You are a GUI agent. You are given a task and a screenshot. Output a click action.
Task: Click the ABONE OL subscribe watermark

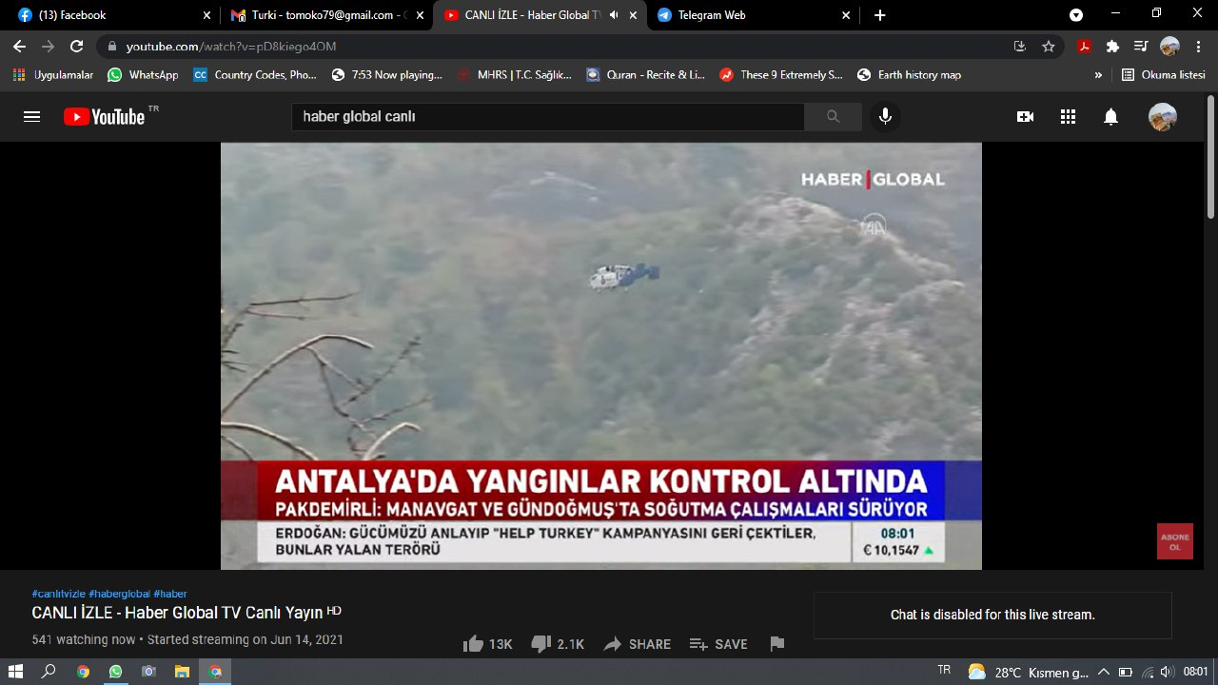1175,541
